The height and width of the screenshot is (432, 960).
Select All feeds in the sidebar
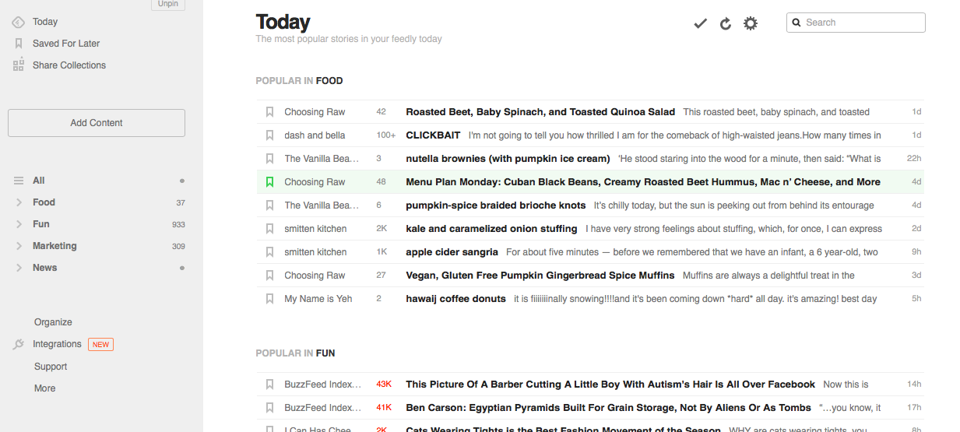38,181
